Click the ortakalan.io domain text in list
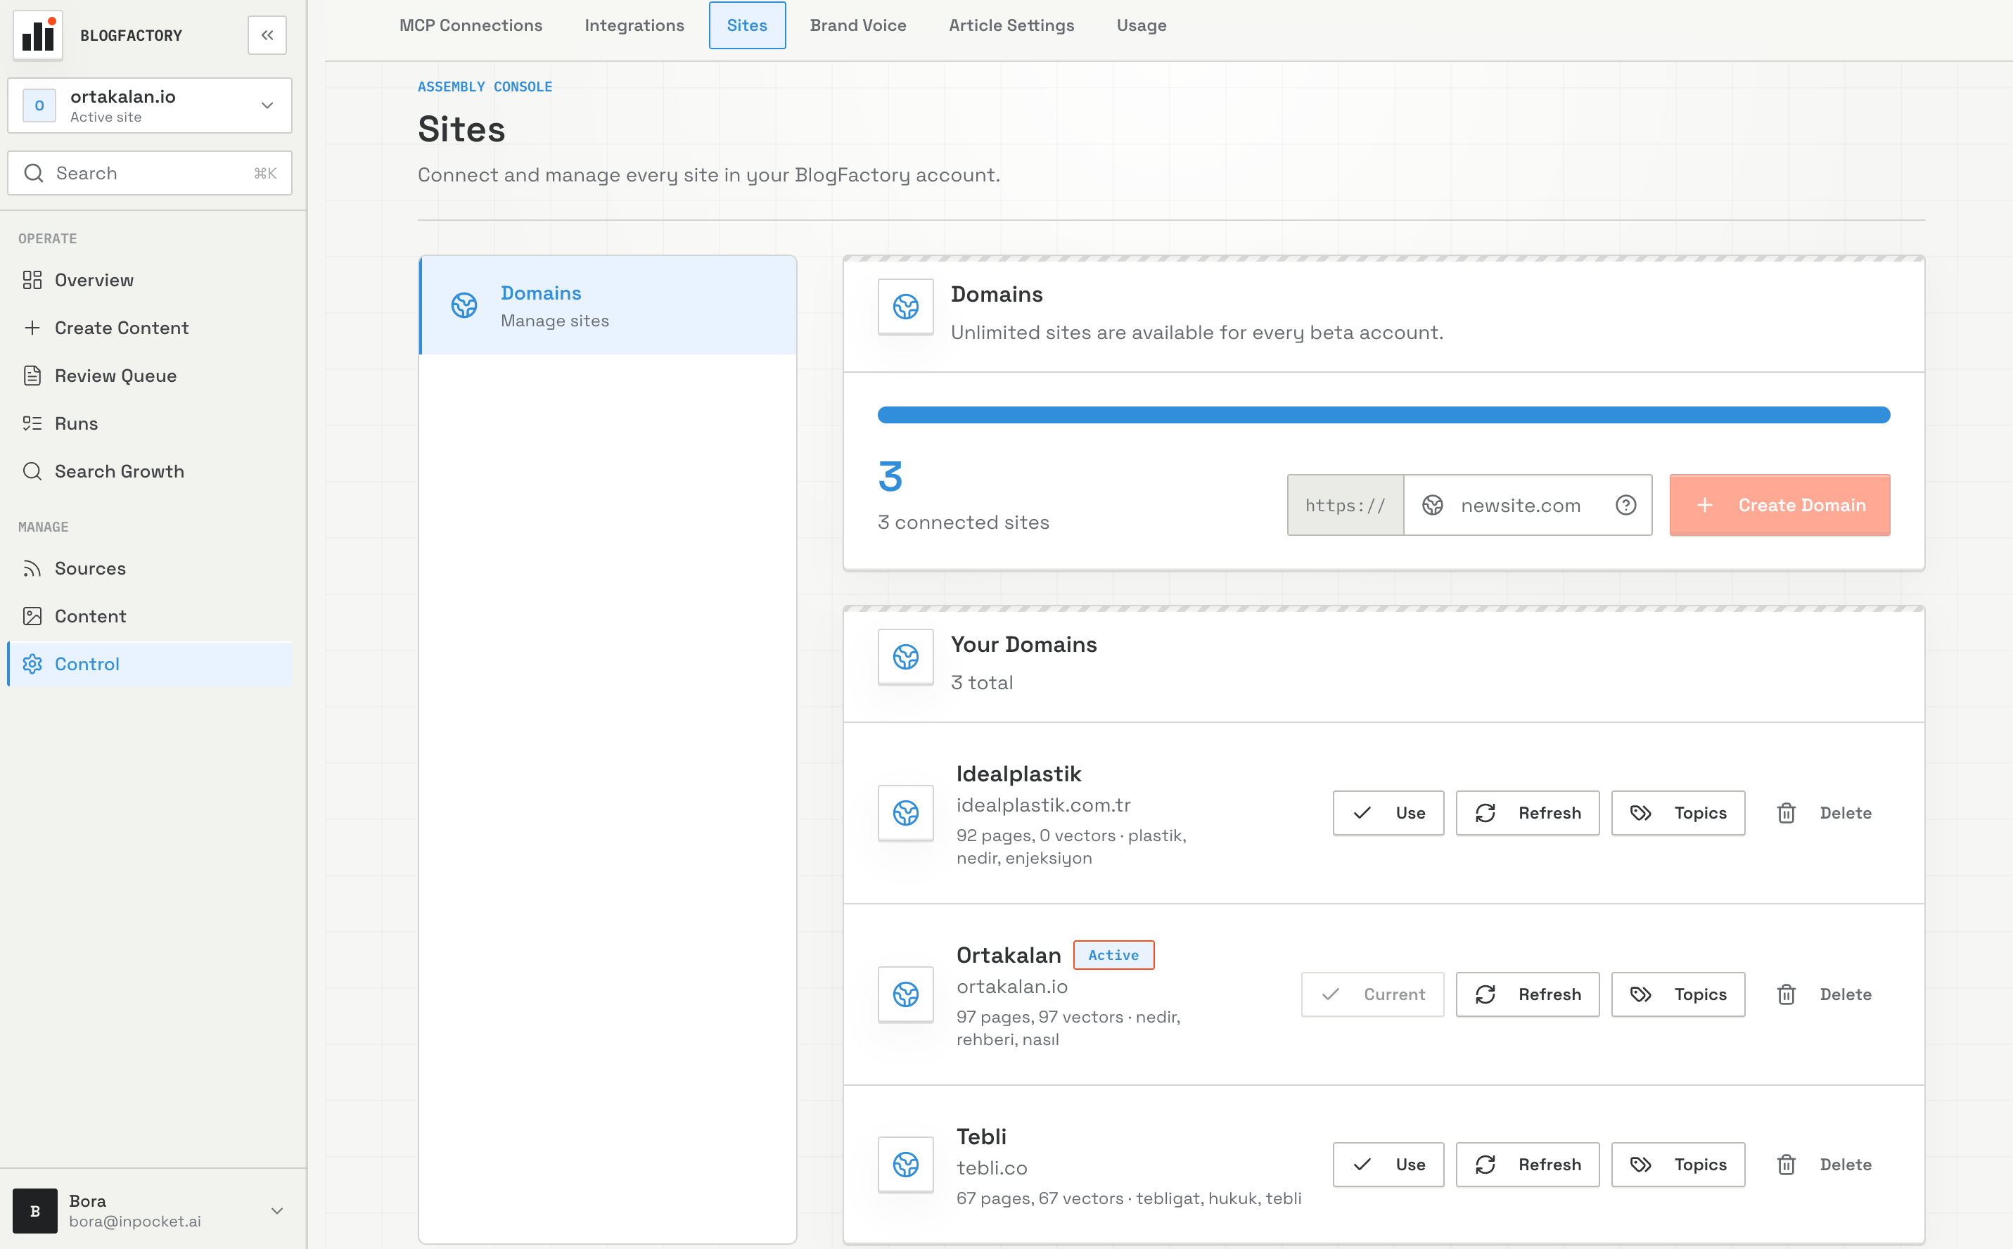The image size is (2013, 1249). (1012, 986)
